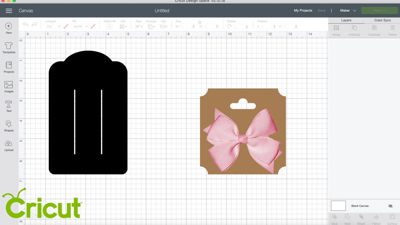Click the Upload icon

pos(8,145)
